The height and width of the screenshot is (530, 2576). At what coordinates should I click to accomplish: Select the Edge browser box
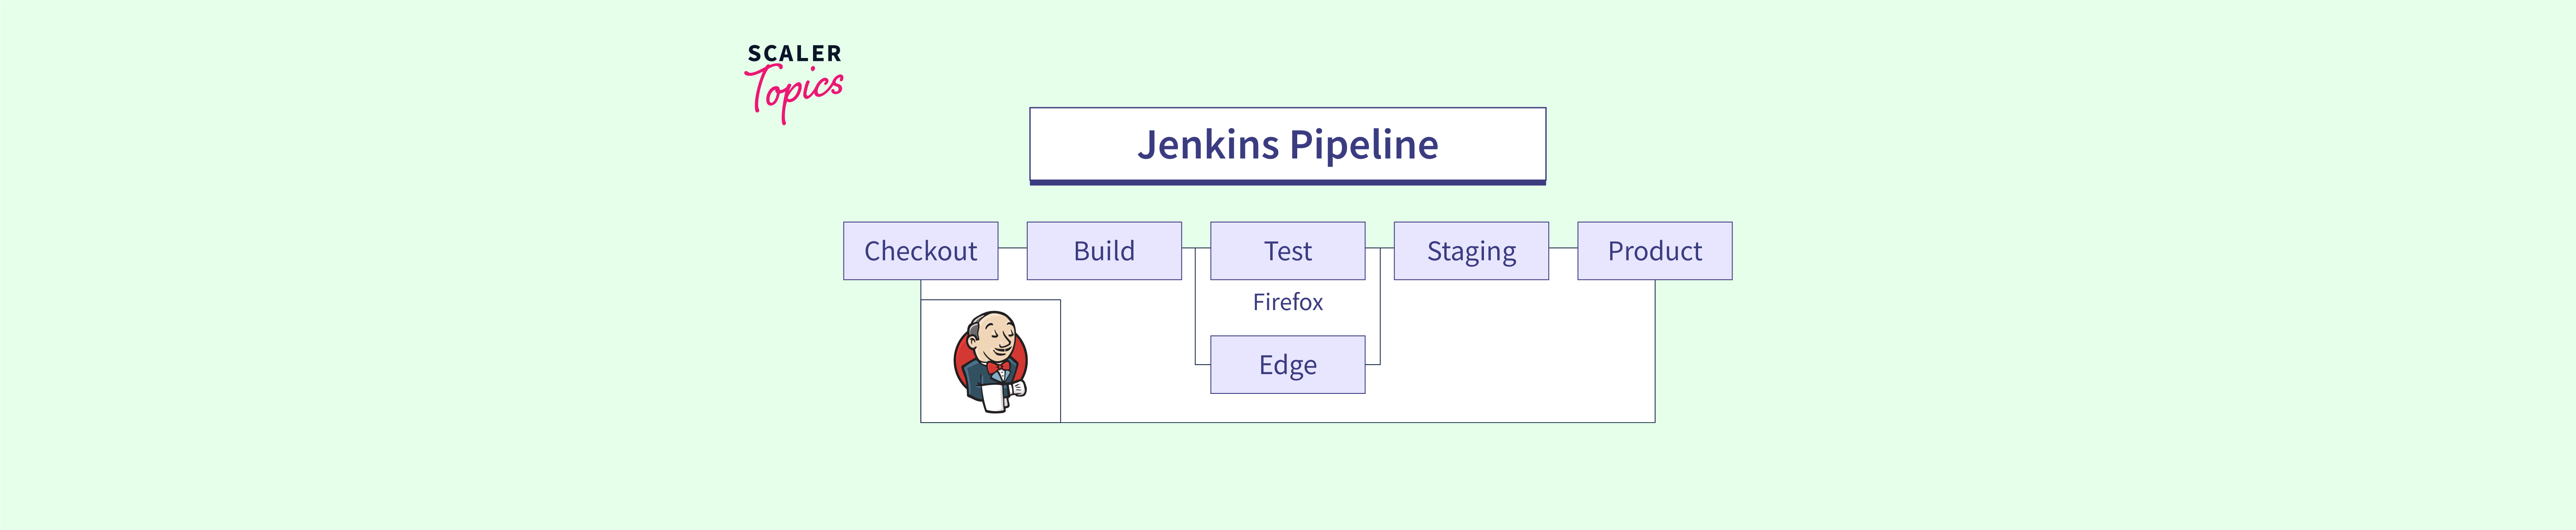pyautogui.click(x=1287, y=365)
